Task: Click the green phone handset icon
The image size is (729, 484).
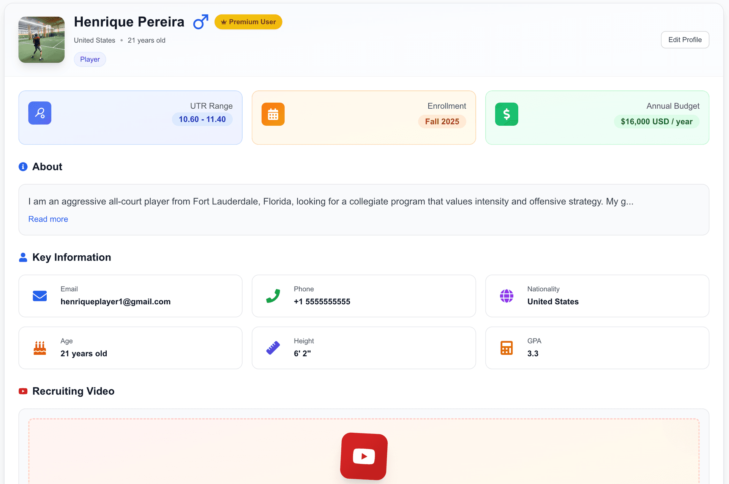Action: click(x=273, y=296)
